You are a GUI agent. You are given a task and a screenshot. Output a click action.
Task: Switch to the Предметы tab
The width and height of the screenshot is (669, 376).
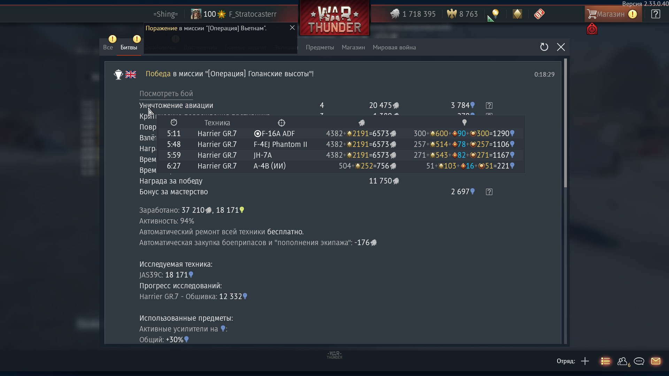(x=320, y=47)
